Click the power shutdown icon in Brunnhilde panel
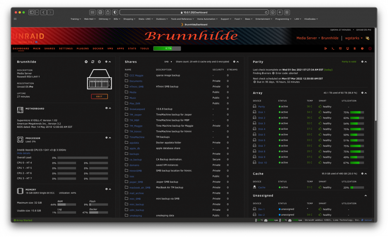The width and height of the screenshot is (388, 237). 99,62
